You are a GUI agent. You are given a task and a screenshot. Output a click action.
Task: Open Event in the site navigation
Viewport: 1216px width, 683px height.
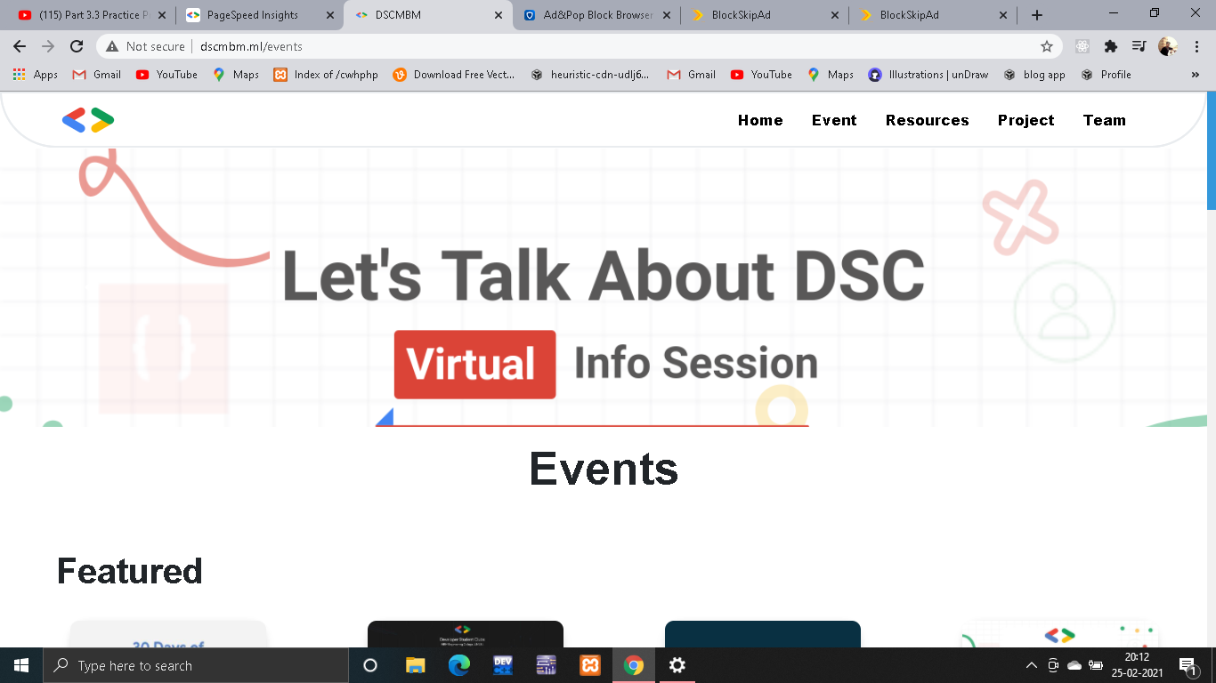834,120
